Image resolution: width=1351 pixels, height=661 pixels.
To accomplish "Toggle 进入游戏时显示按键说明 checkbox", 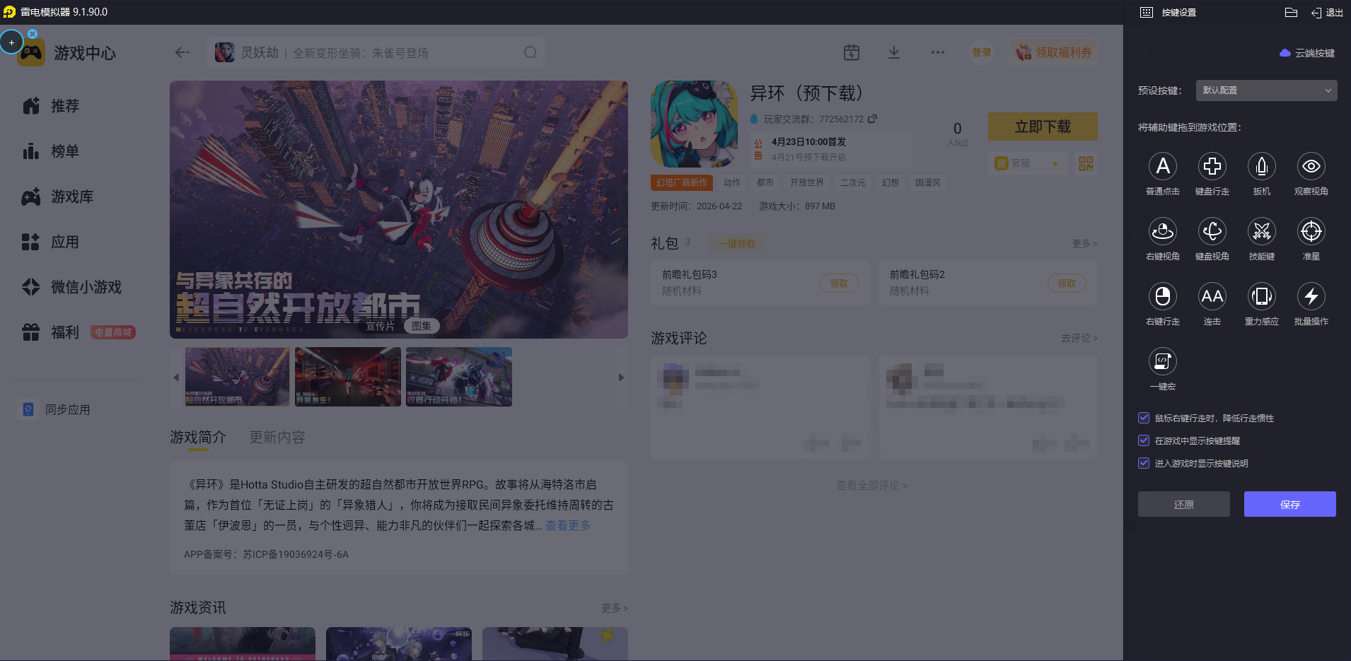I will (x=1144, y=463).
